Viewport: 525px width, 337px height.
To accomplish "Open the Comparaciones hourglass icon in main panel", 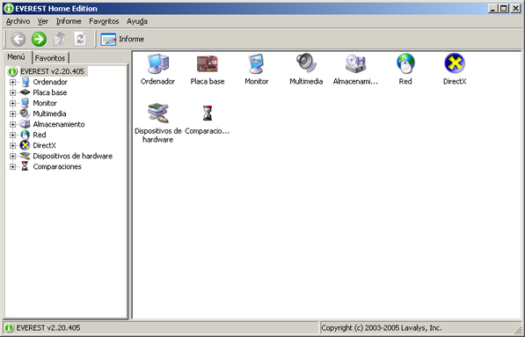I will pyautogui.click(x=208, y=114).
